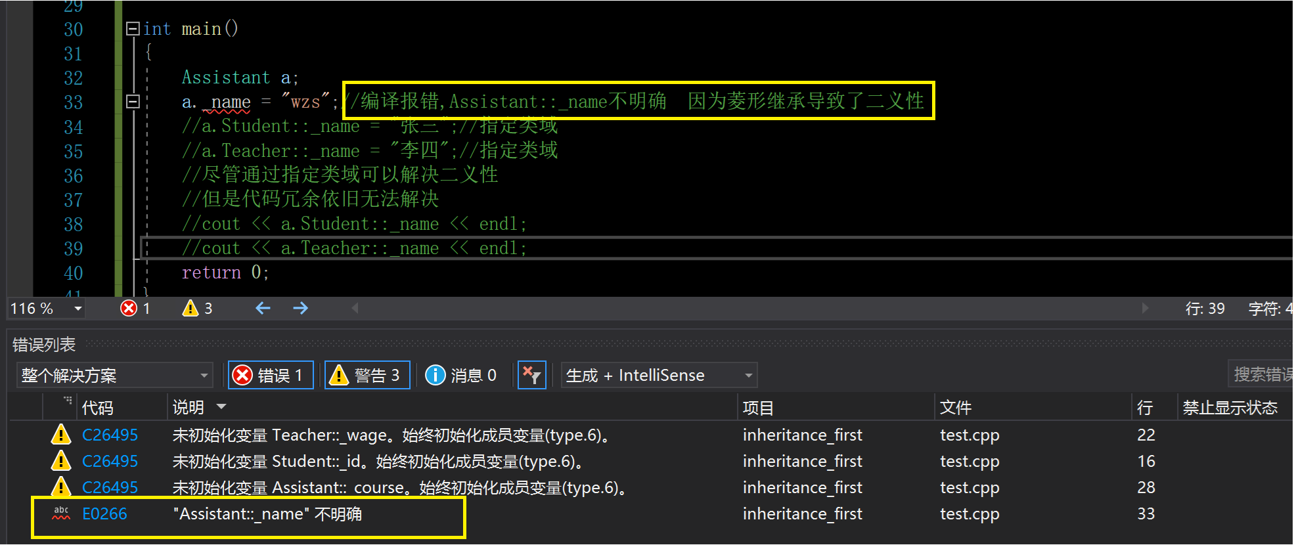Click line number 39 in the gutter
The image size is (1294, 545).
[74, 249]
